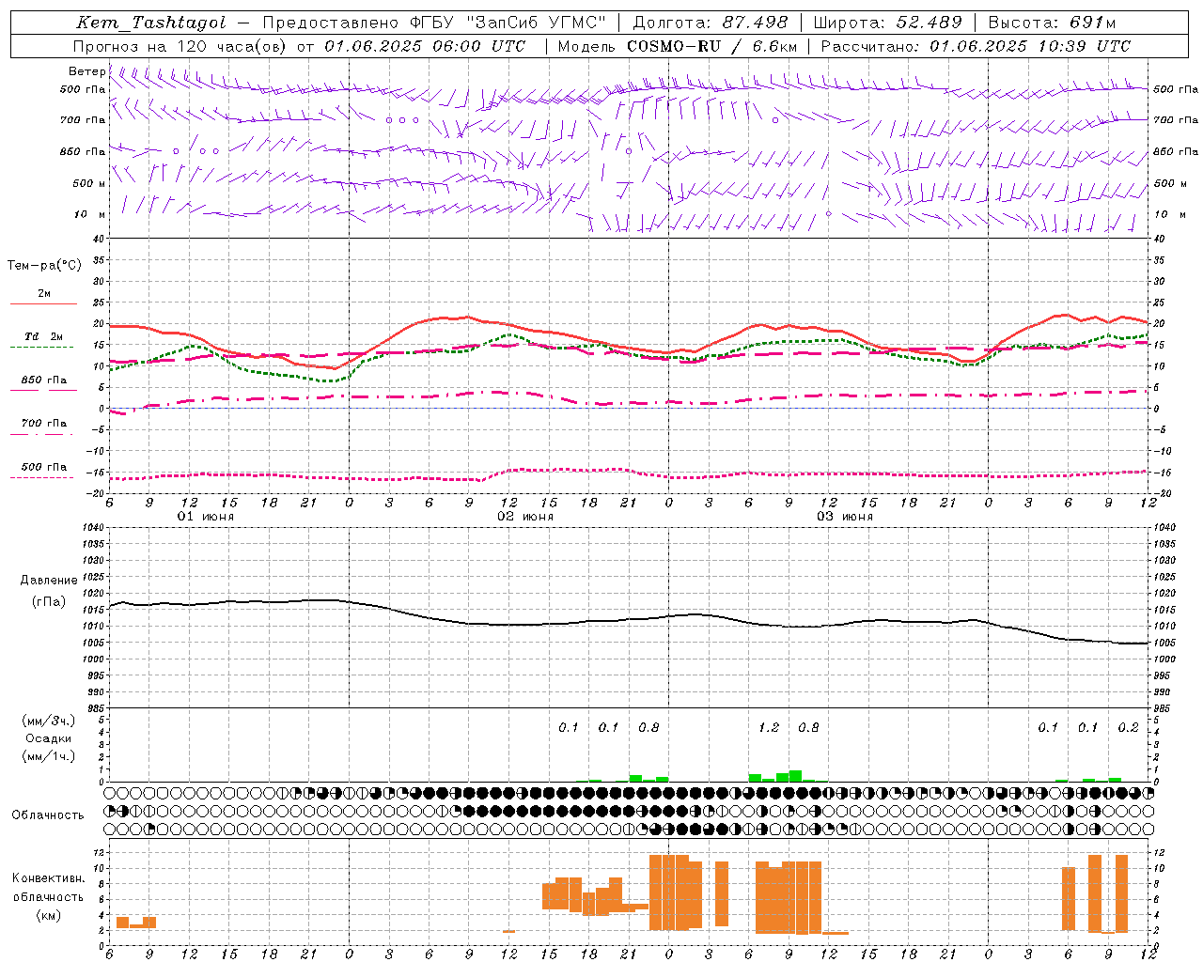This screenshot has height=962, width=1203.
Task: Click the "1.2" three-hour precipitation value
Action: coord(769,728)
